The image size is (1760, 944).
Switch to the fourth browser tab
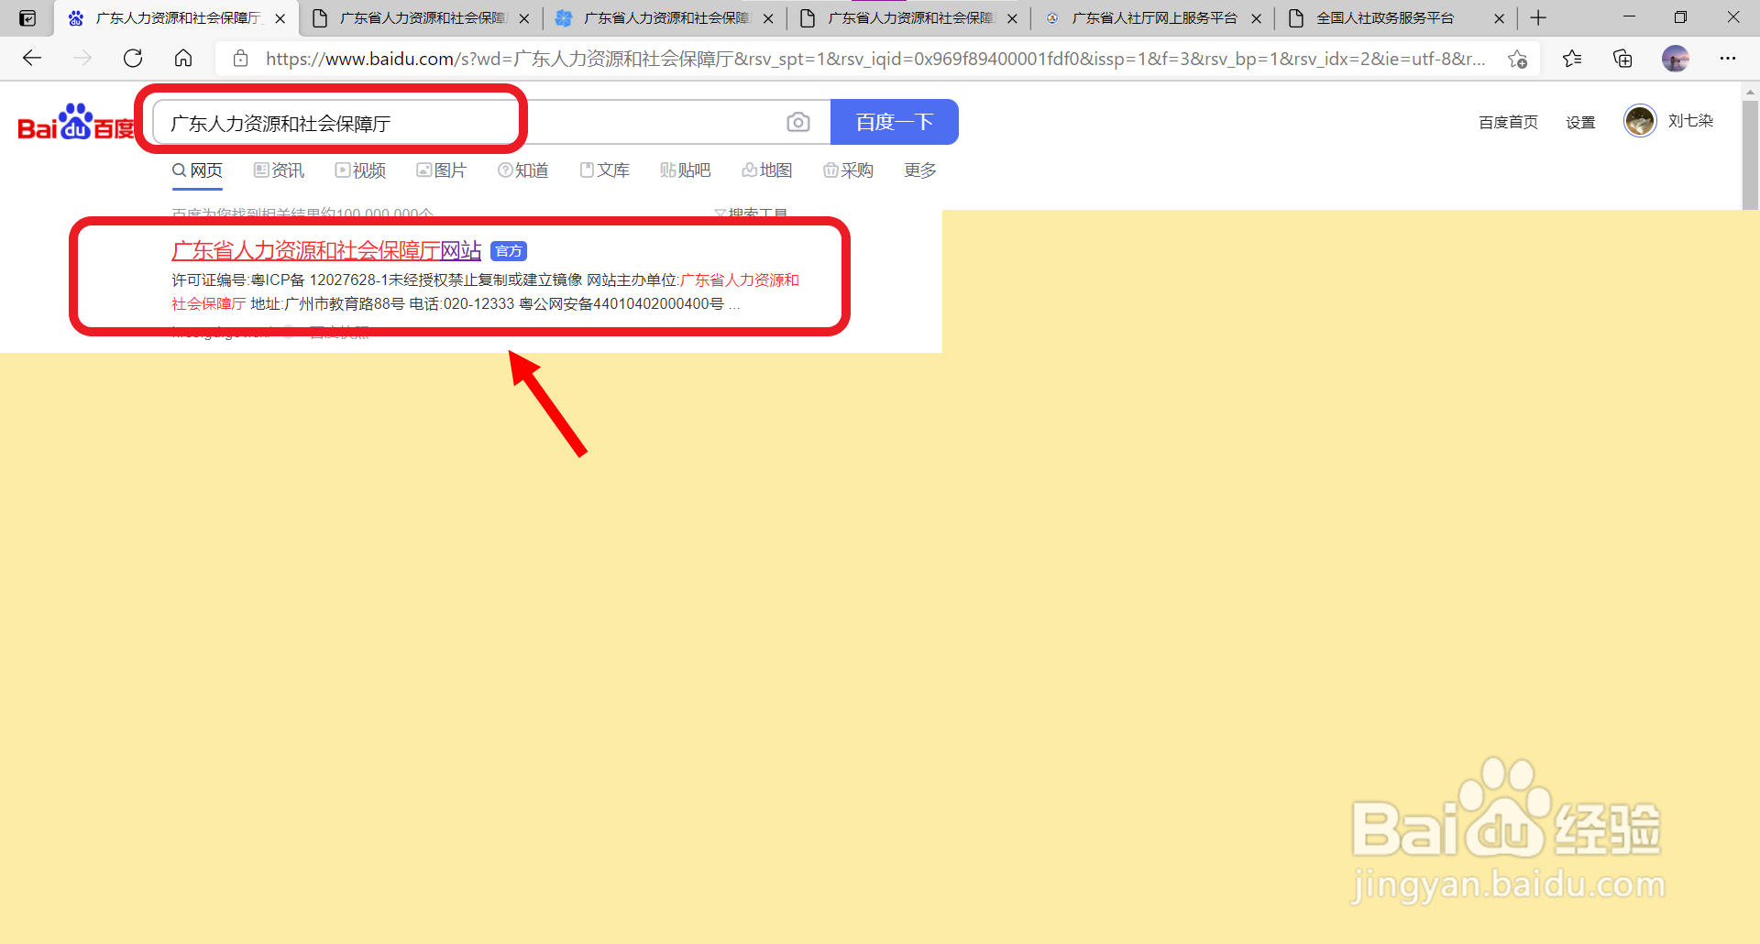[x=909, y=18]
